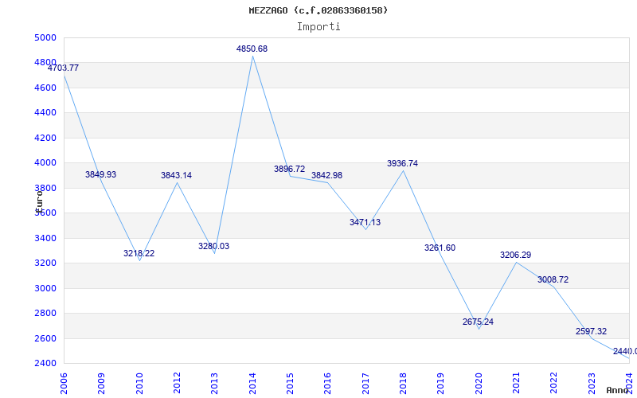Image resolution: width=637 pixels, height=398 pixels.
Task: Select the 3843.14 data label
Action: pyautogui.click(x=176, y=175)
